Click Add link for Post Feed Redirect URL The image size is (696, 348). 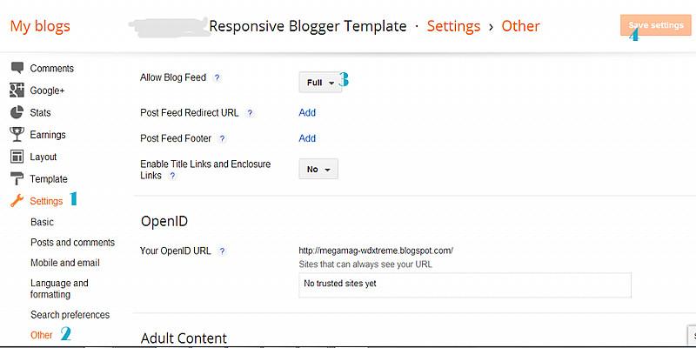click(x=307, y=112)
